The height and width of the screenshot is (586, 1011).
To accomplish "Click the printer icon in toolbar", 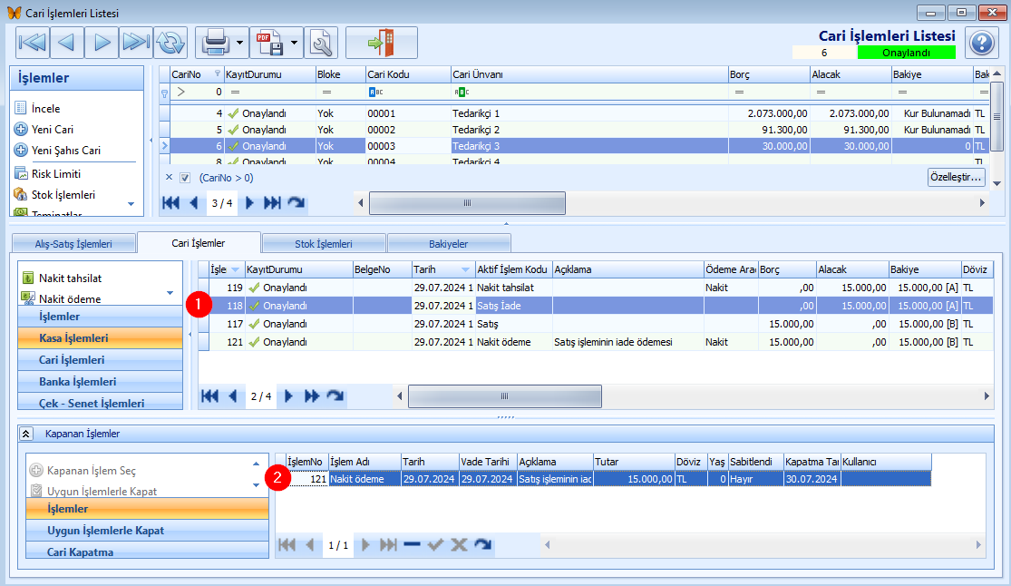I will tap(216, 43).
